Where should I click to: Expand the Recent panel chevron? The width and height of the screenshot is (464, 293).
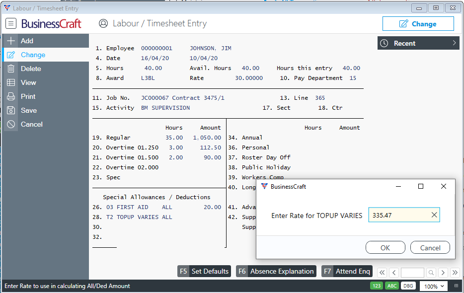point(454,43)
